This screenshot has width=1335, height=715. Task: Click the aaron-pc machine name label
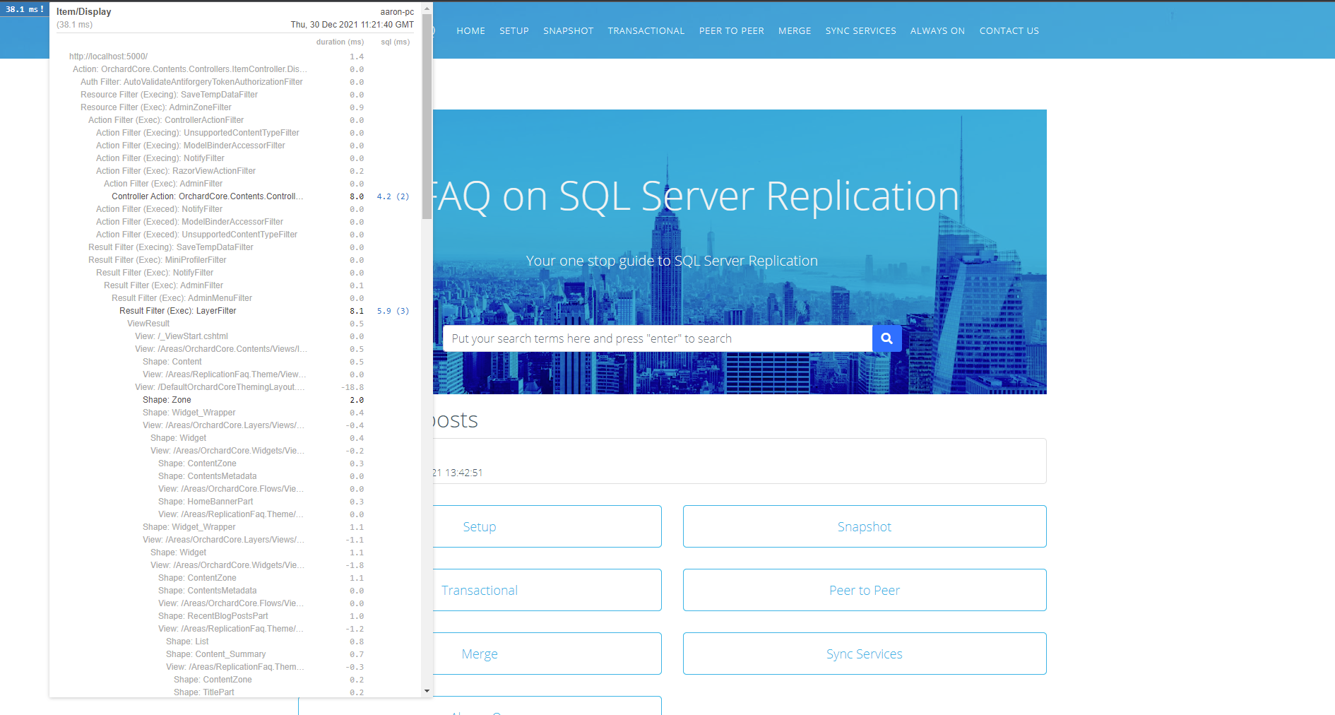[x=397, y=12]
